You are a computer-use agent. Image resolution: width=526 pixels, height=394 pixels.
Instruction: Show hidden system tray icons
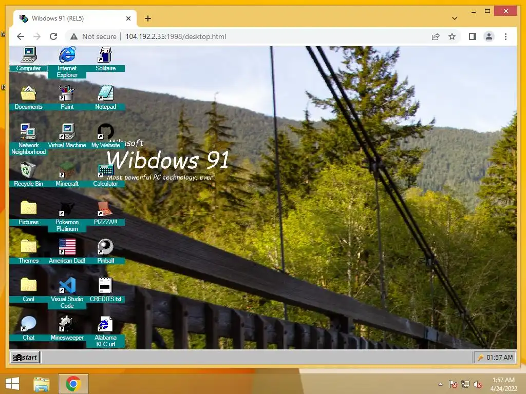click(440, 384)
